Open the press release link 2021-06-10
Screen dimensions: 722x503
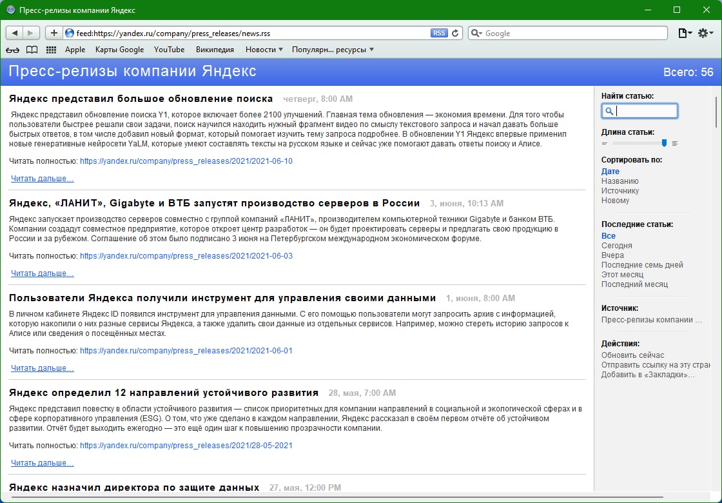coord(186,161)
